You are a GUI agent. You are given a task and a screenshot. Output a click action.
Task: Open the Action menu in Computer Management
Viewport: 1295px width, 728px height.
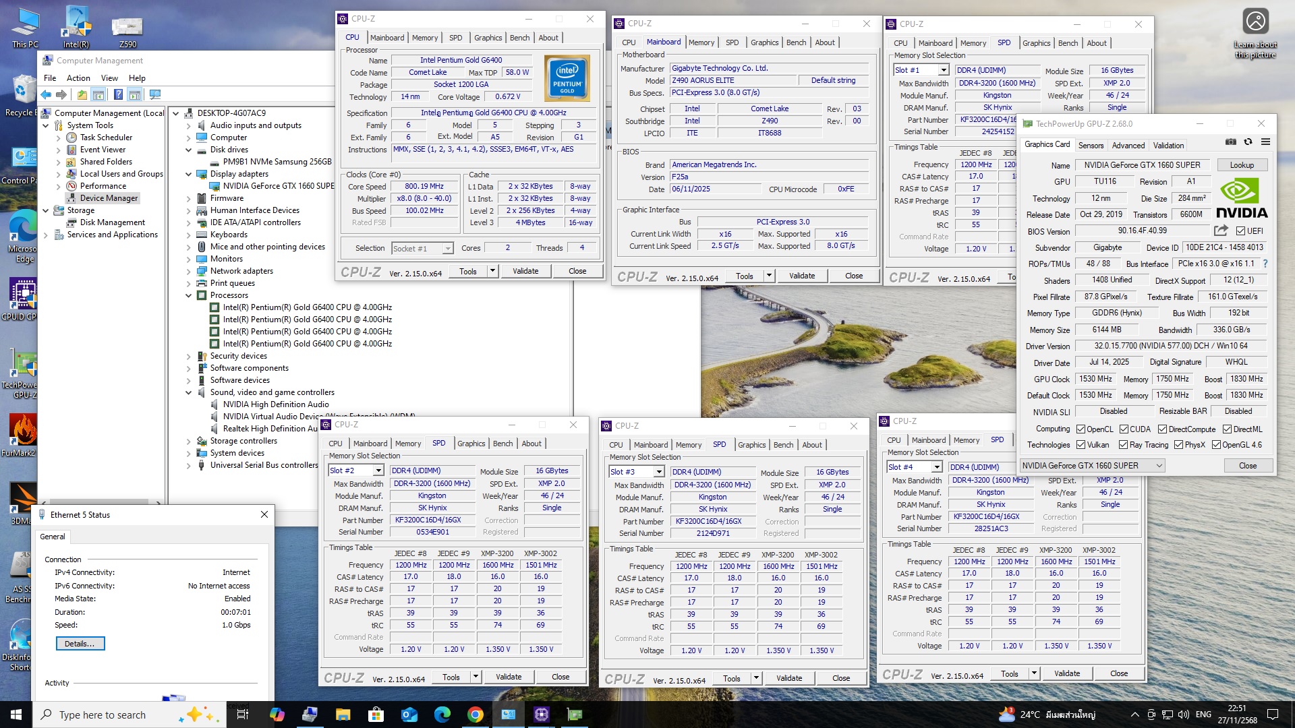coord(78,78)
